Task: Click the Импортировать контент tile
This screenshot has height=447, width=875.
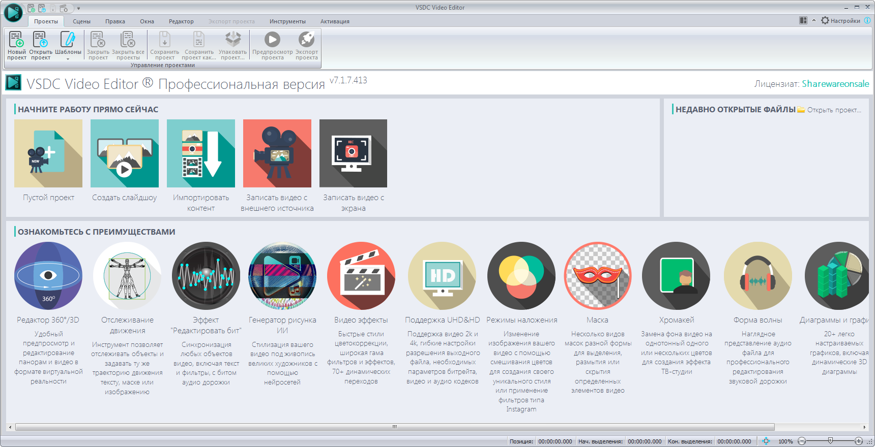Action: [x=201, y=153]
